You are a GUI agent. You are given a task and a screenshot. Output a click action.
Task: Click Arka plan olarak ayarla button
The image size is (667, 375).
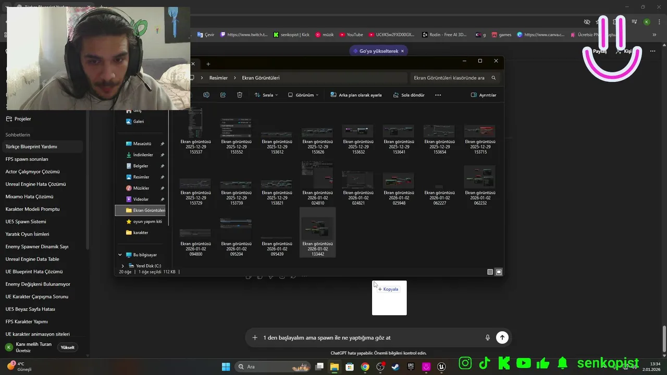pos(356,95)
